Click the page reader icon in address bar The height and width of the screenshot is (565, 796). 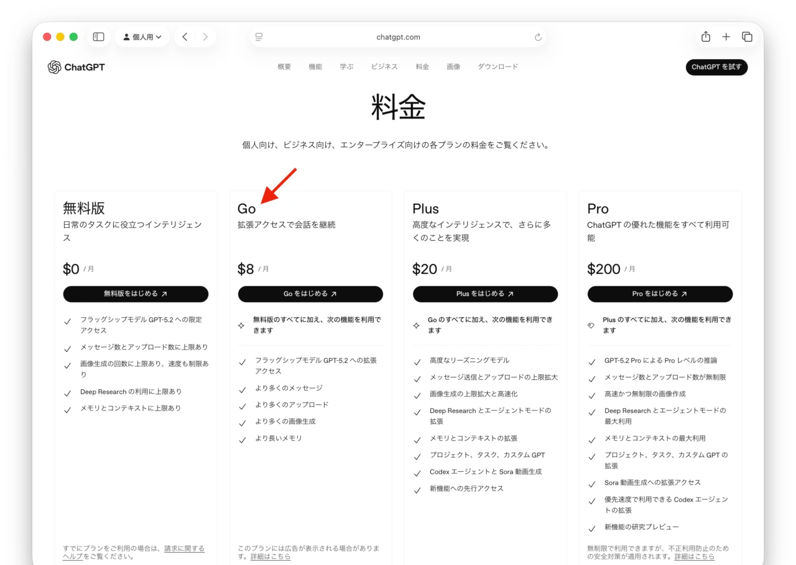coord(259,37)
